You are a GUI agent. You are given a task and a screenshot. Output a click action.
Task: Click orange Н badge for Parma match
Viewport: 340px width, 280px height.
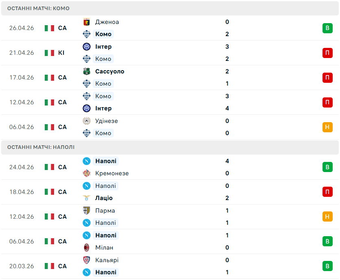click(327, 217)
